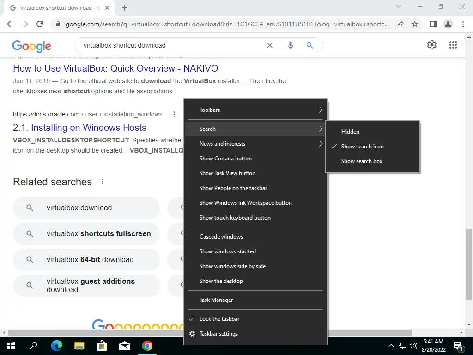Open the taskbar clock and date
Image resolution: width=473 pixels, height=355 pixels.
433,346
